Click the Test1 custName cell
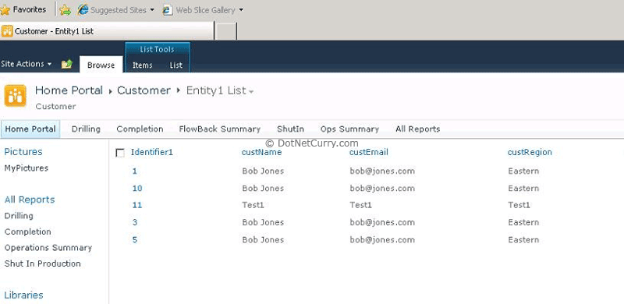Image resolution: width=624 pixels, height=304 pixels. pyautogui.click(x=253, y=205)
